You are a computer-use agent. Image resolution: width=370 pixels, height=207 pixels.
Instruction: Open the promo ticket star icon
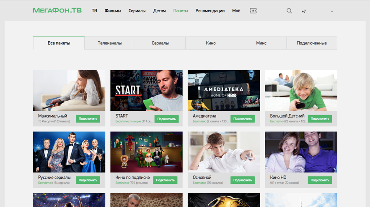pyautogui.click(x=253, y=10)
